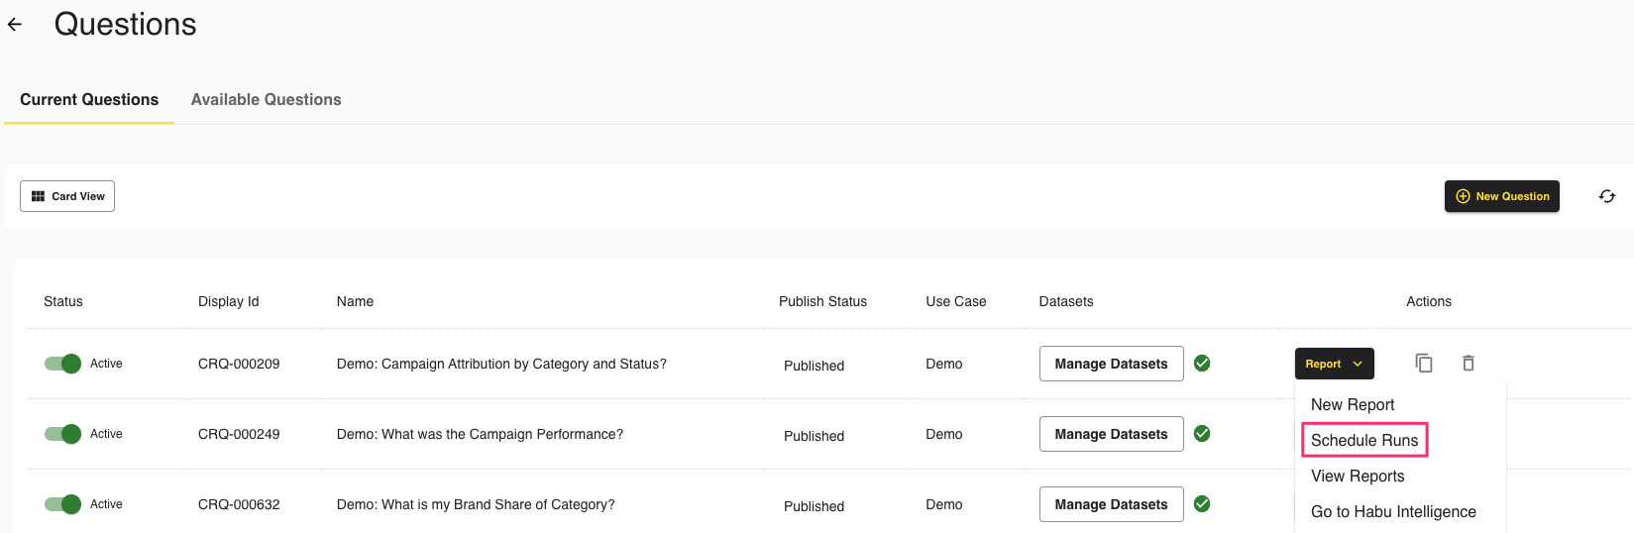
Task: Collapse the Report dropdown button
Action: click(x=1333, y=364)
